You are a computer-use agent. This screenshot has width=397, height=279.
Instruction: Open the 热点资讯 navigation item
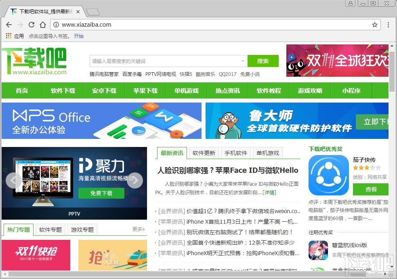coord(228,90)
